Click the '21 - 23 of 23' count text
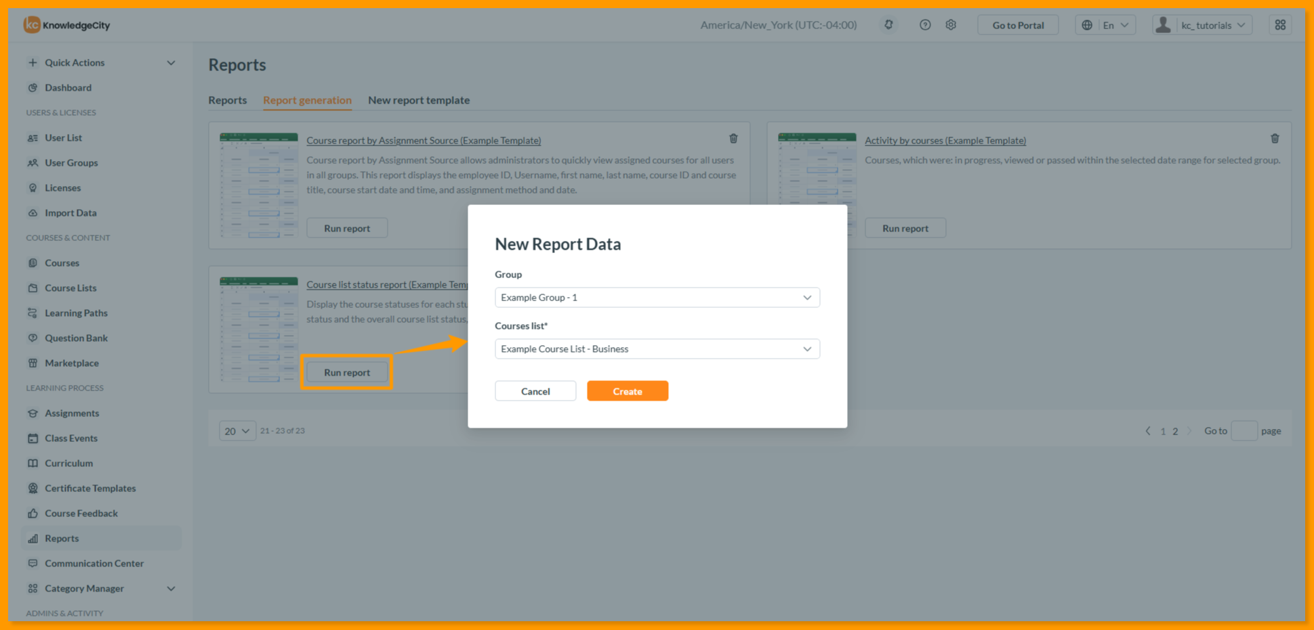This screenshot has width=1314, height=630. 283,431
